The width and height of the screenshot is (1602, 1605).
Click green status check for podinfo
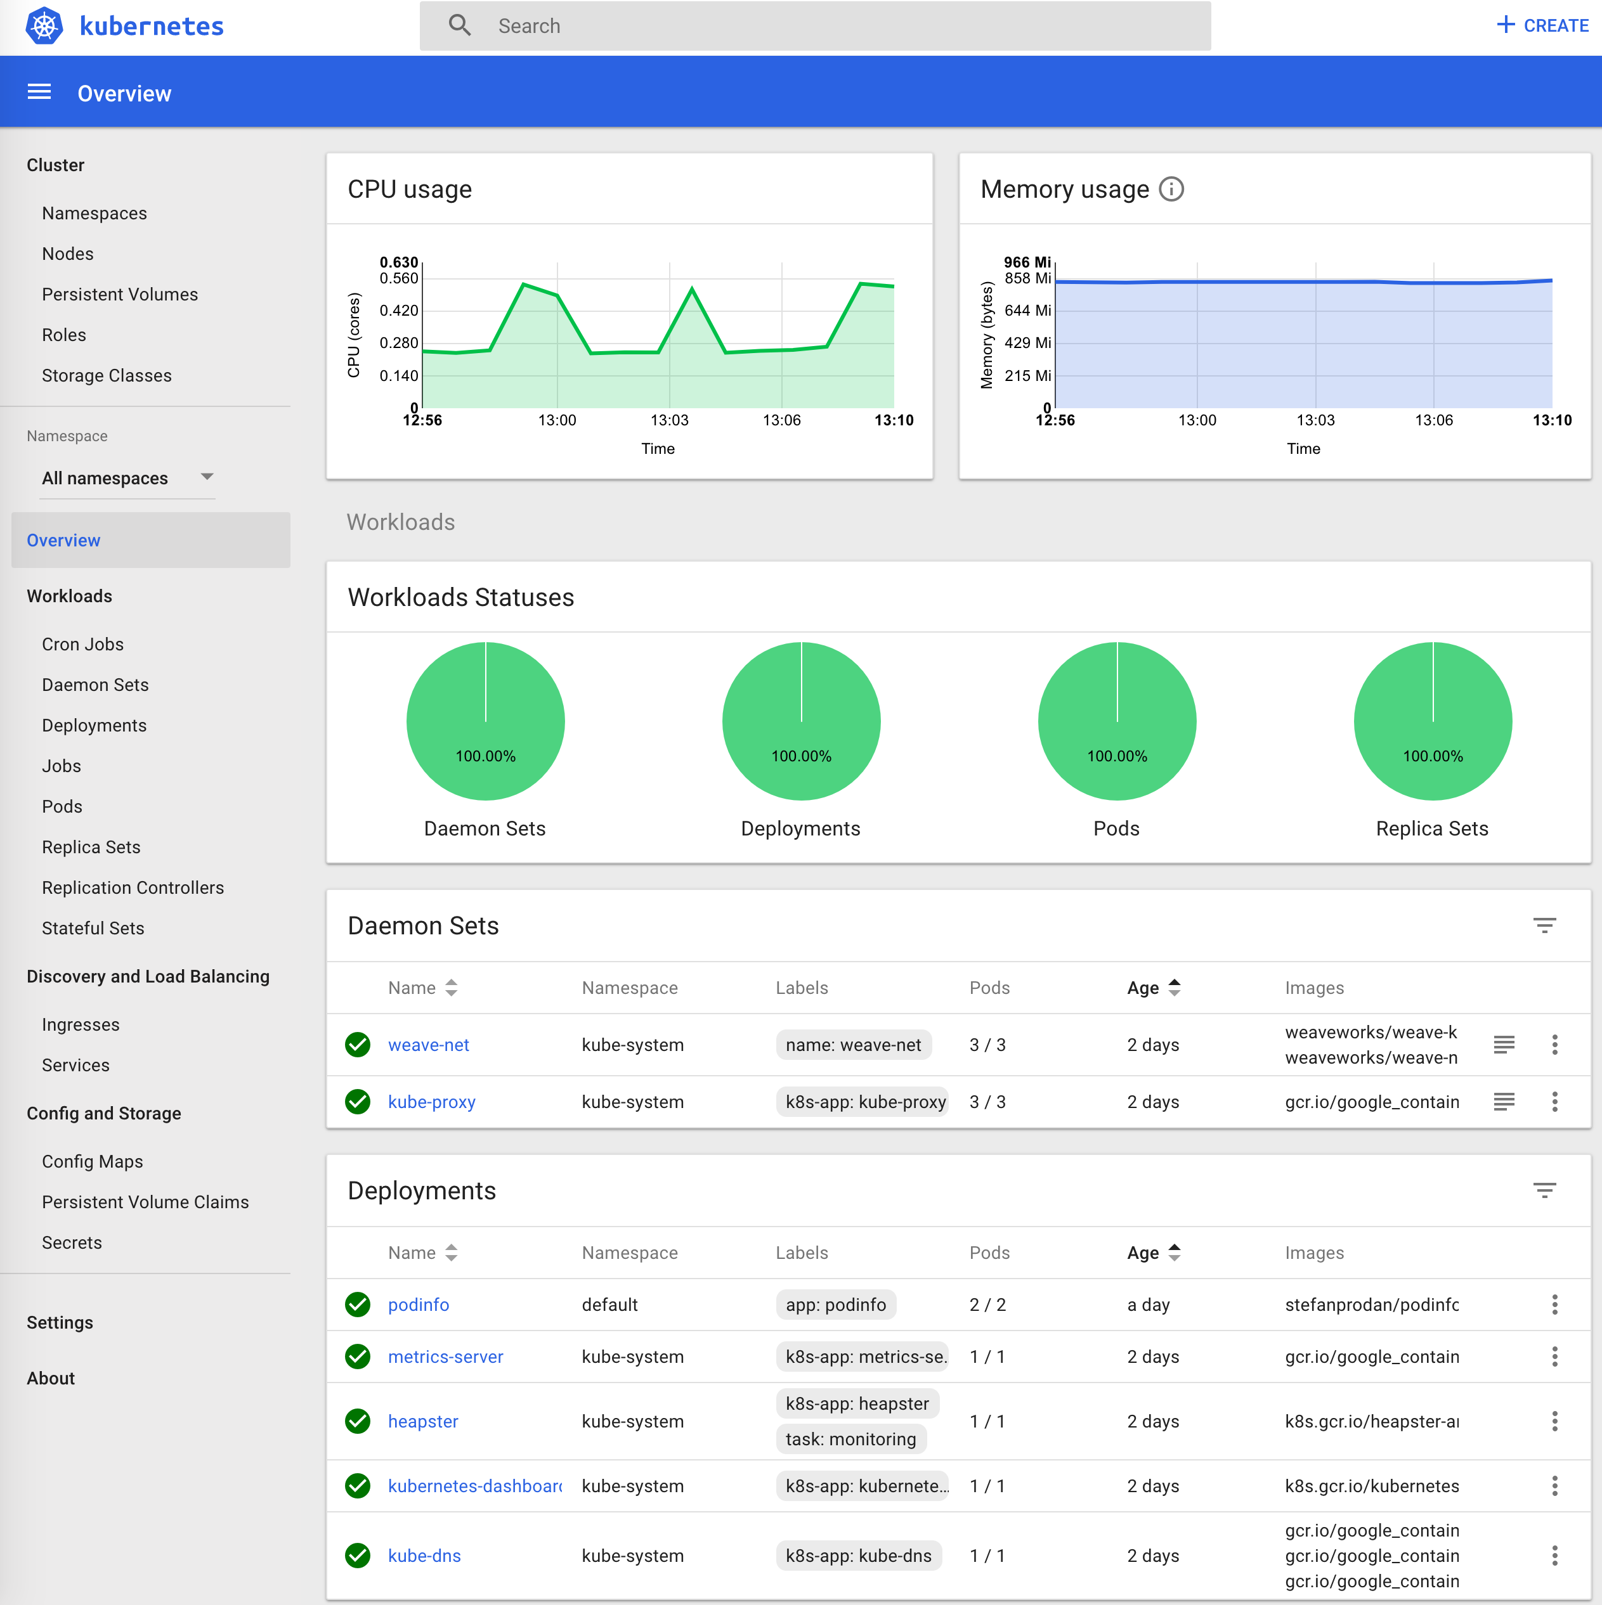(x=358, y=1305)
